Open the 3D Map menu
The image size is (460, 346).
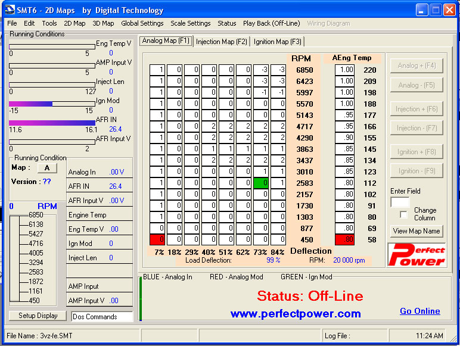[103, 23]
